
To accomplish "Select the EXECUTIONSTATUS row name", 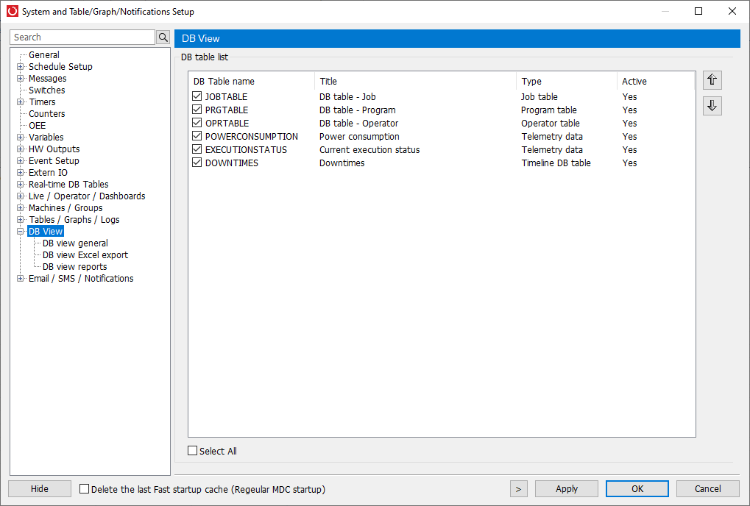I will point(246,149).
